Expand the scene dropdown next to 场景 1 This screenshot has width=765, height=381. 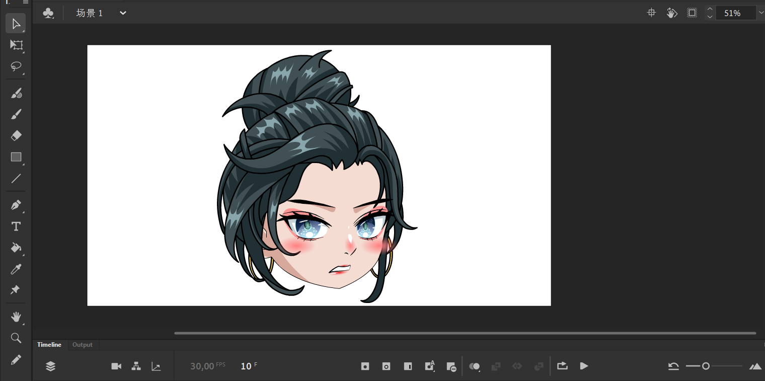coord(123,13)
